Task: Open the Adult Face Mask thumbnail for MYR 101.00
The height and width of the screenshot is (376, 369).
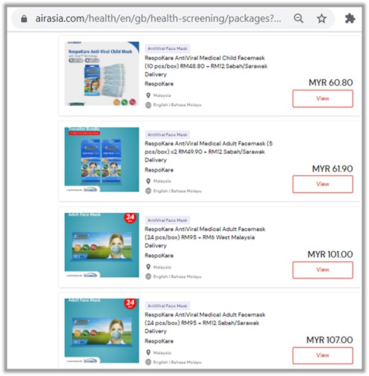Action: tap(102, 245)
